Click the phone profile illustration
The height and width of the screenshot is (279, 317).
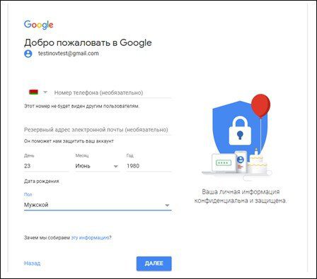[x=241, y=162]
